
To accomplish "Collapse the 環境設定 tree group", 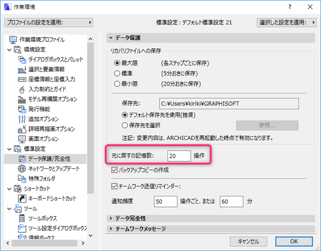I will point(9,50).
